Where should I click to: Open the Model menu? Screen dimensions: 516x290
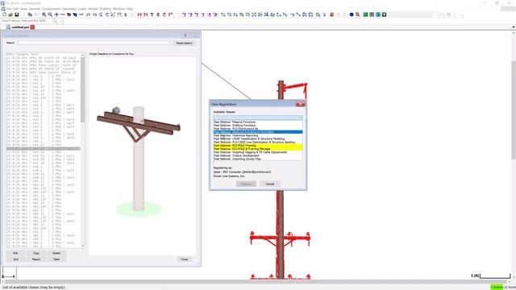(x=93, y=9)
